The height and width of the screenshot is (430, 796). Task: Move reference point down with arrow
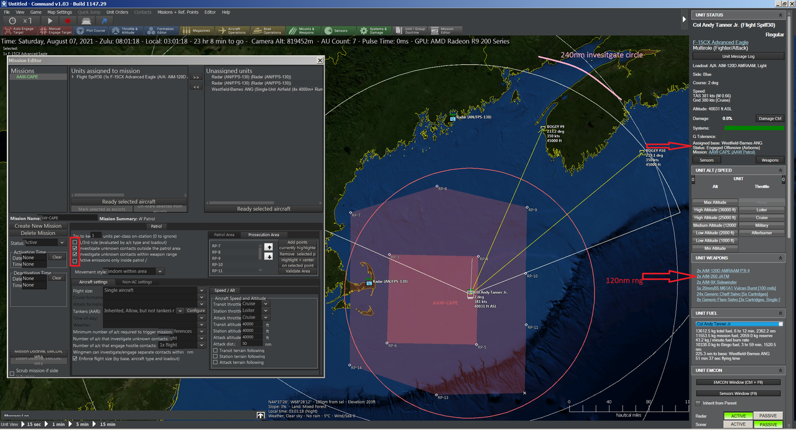(269, 257)
